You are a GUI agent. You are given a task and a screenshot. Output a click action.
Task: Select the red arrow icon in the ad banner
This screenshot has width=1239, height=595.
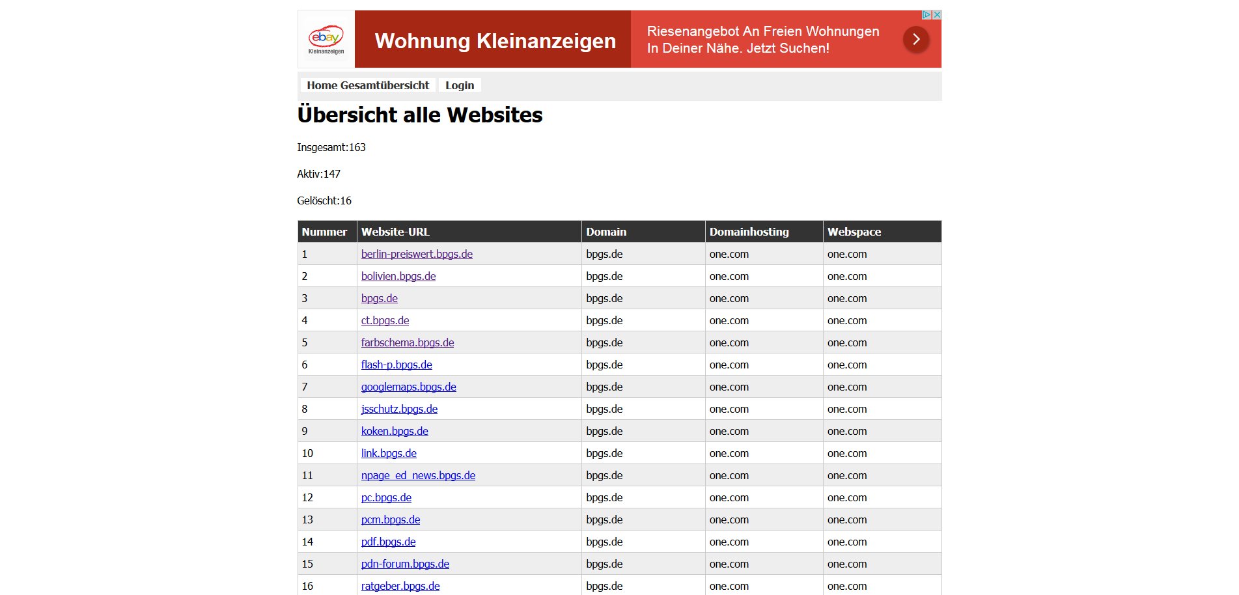click(x=915, y=39)
